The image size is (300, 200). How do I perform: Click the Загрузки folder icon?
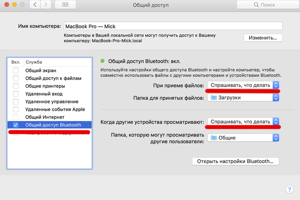tap(214, 98)
